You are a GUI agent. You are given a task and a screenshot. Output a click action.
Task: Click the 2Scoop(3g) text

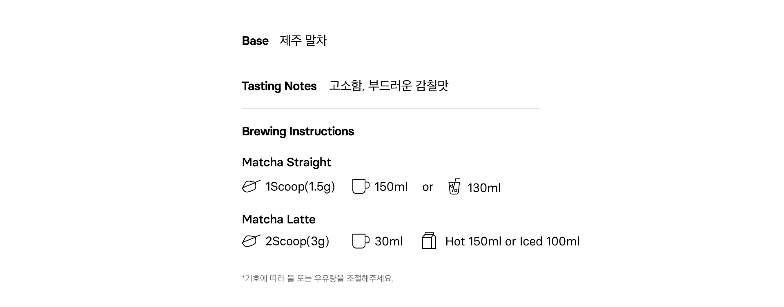pos(297,241)
